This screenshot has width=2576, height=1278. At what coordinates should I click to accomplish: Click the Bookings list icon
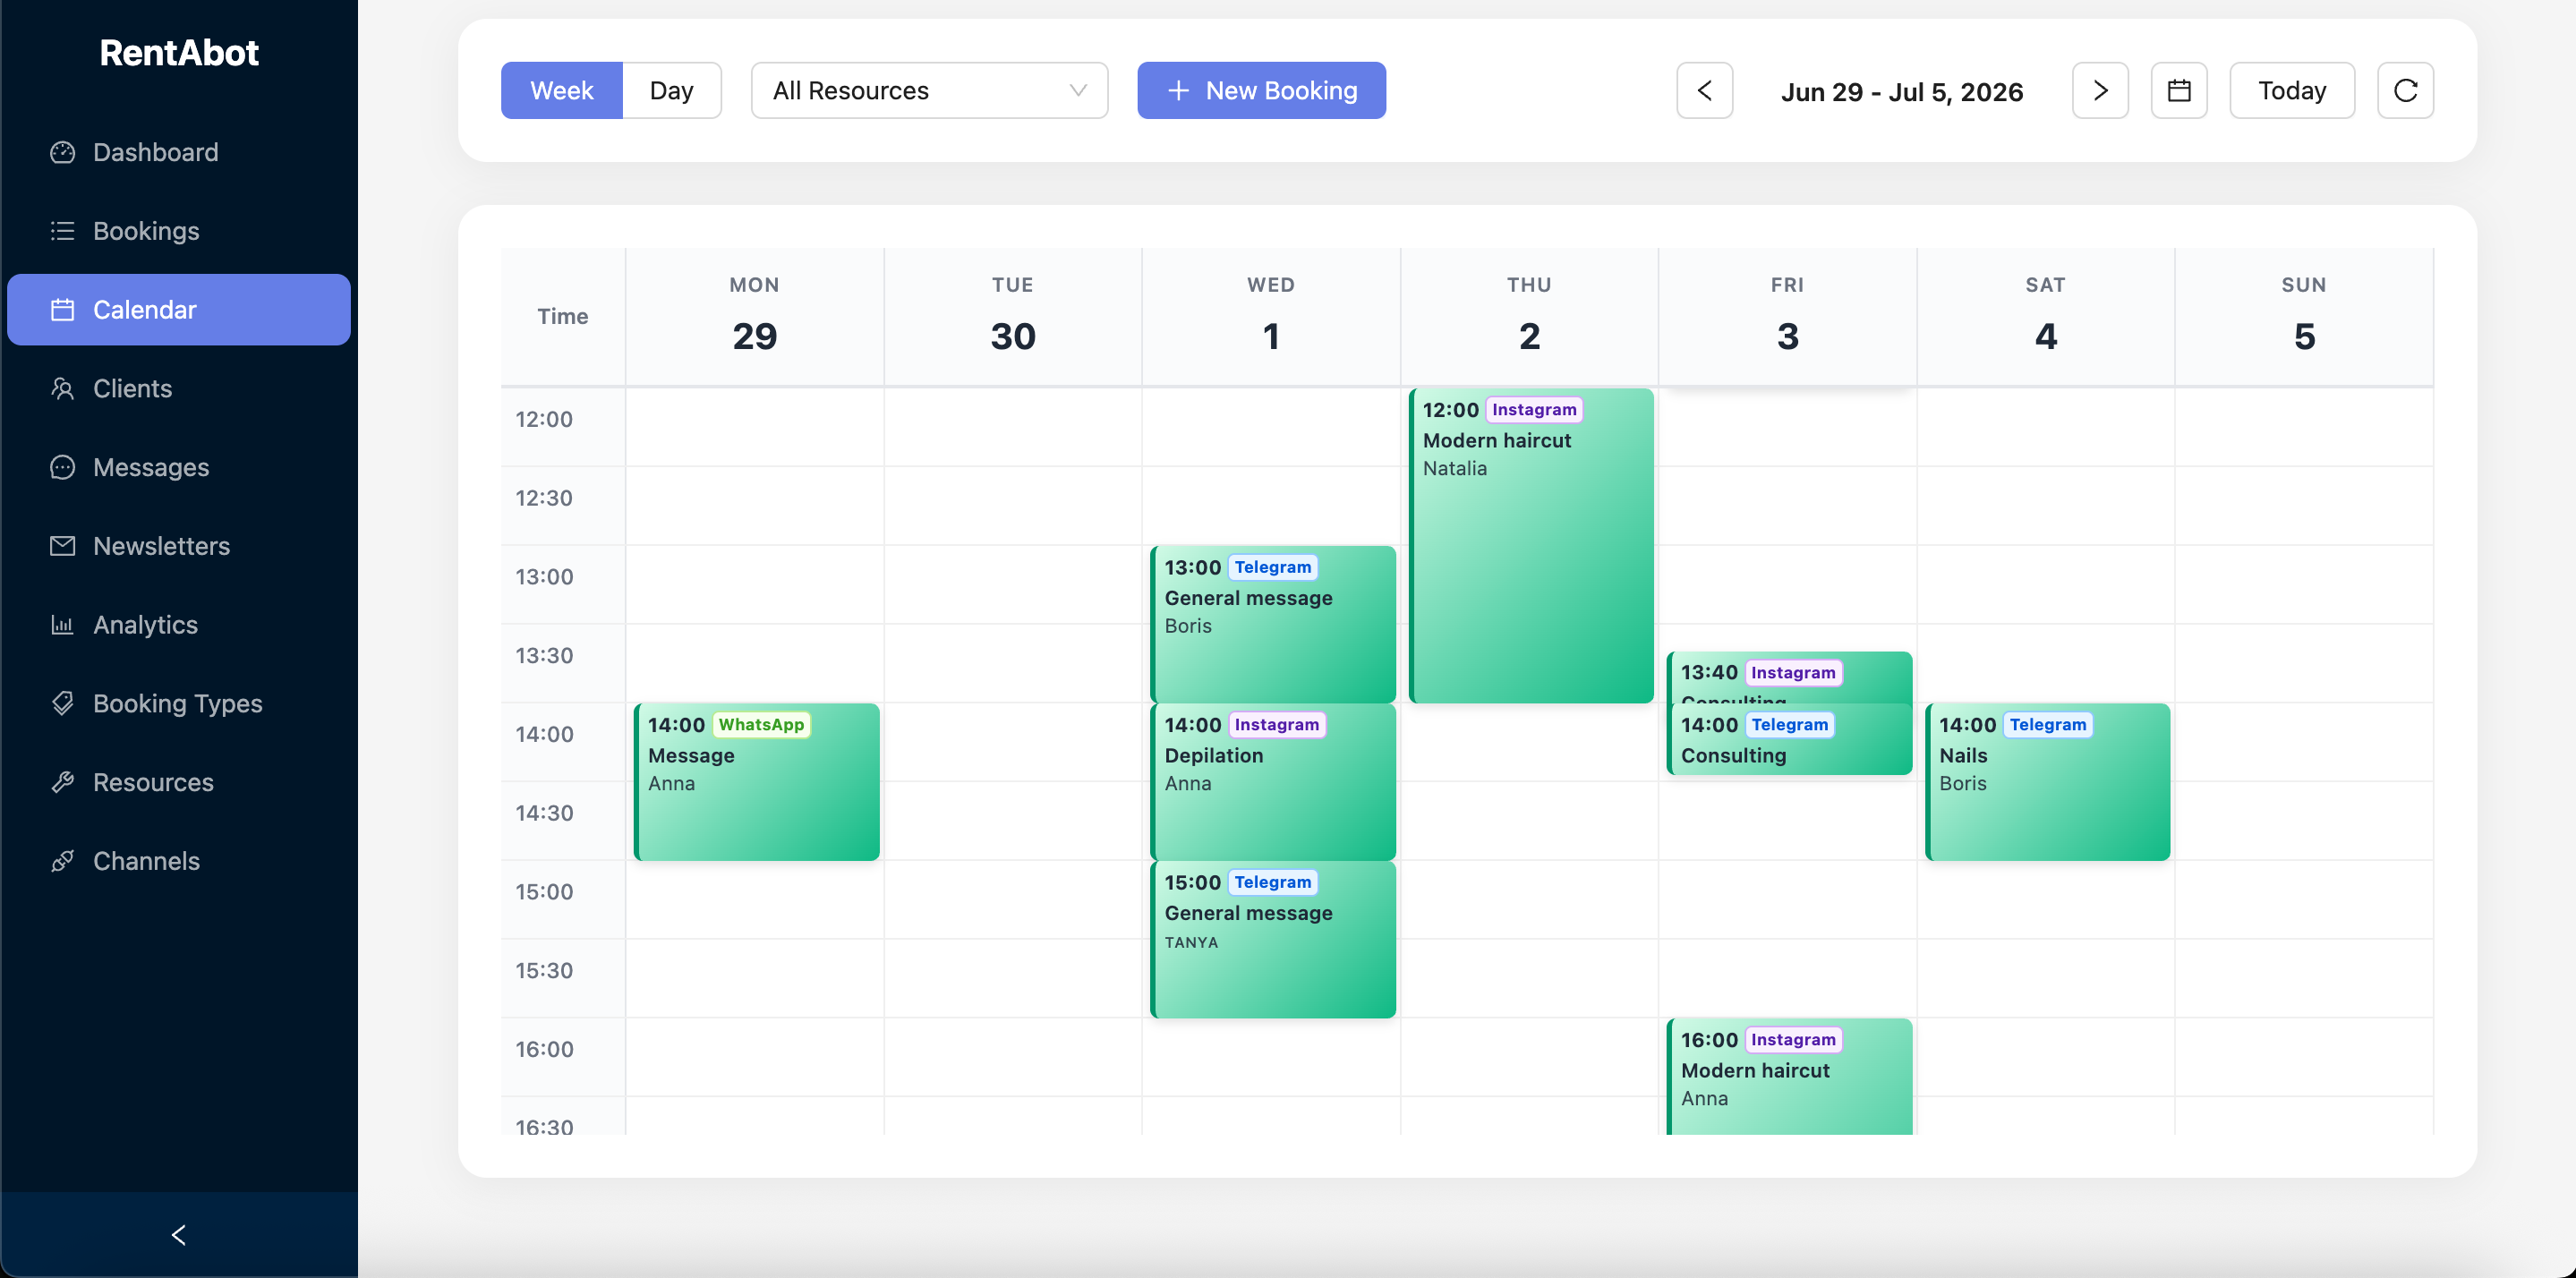point(62,231)
